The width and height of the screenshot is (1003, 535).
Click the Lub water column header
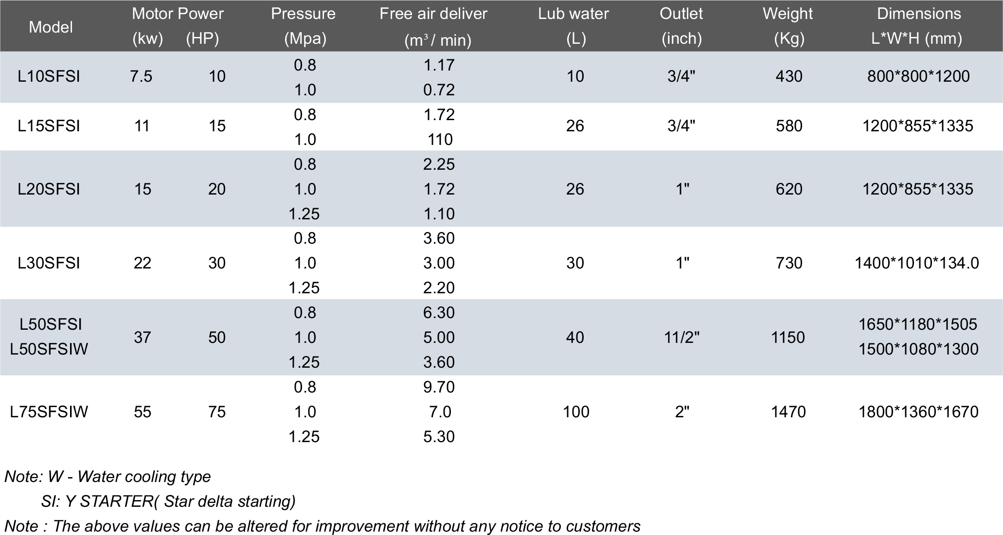click(x=573, y=14)
